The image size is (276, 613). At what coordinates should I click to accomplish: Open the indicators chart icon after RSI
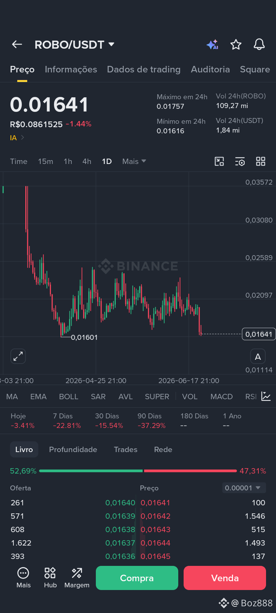(x=266, y=397)
